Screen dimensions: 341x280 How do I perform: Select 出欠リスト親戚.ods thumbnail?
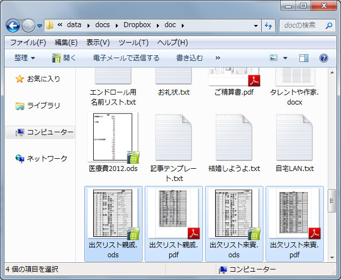point(113,213)
